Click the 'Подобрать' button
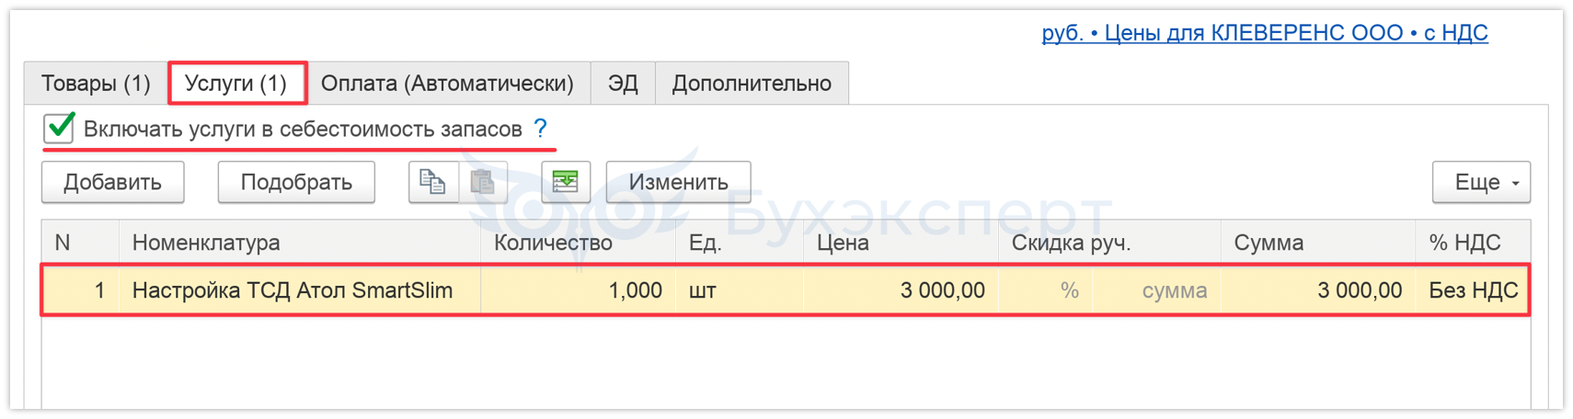The image size is (1573, 419). (296, 182)
